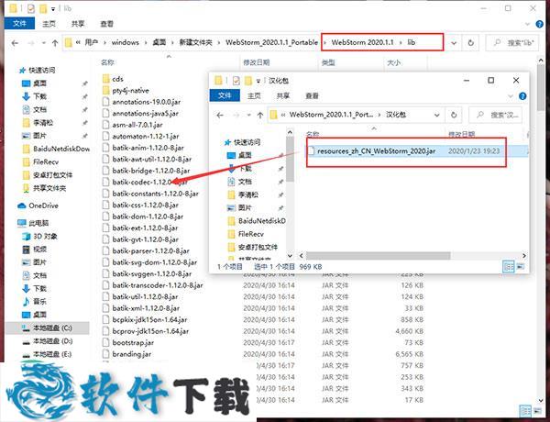Select bcprov-jdk15on-1.64.jar
550x422 pixels.
[150, 331]
